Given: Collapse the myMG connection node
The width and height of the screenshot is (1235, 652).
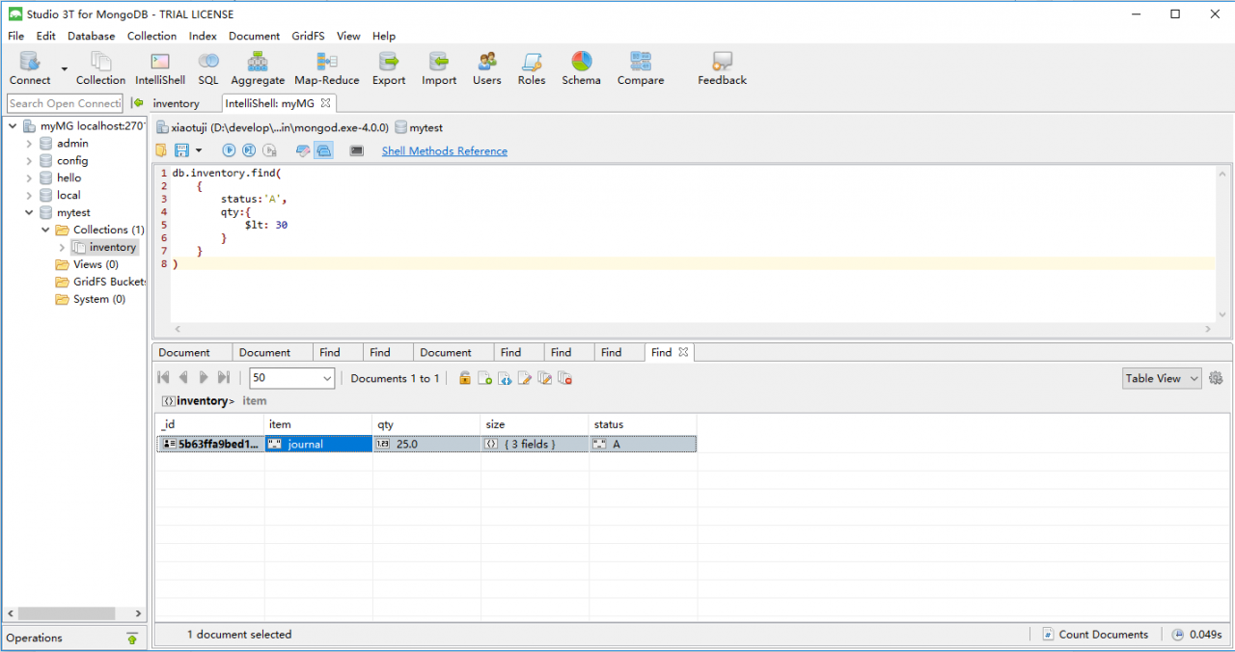Looking at the screenshot, I should pos(13,126).
